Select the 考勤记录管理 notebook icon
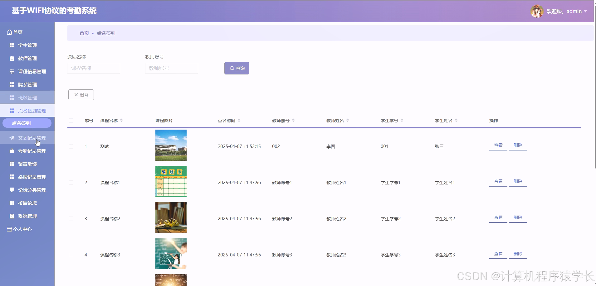Image resolution: width=596 pixels, height=286 pixels. (12, 150)
